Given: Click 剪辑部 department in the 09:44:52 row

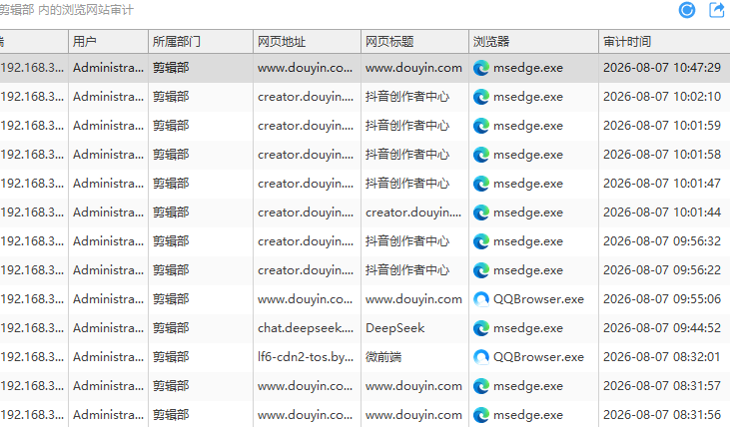Looking at the screenshot, I should [171, 328].
